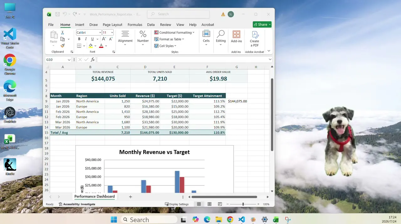Image resolution: width=401 pixels, height=224 pixels.
Task: Click the Excel title bar Search box
Action: click(179, 14)
